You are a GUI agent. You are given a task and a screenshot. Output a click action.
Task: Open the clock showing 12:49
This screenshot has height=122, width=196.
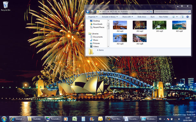coord(188,119)
